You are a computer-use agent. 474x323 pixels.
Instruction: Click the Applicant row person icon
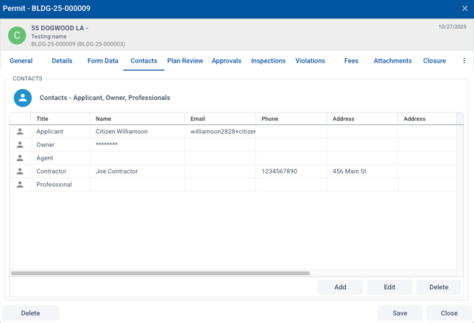point(20,132)
